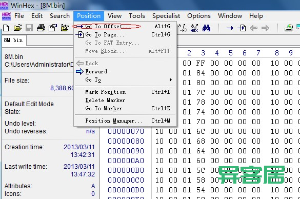Open the Edit menu

point(37,16)
